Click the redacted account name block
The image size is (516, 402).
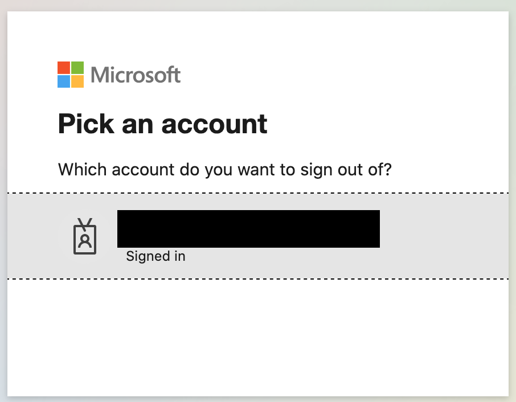248,229
